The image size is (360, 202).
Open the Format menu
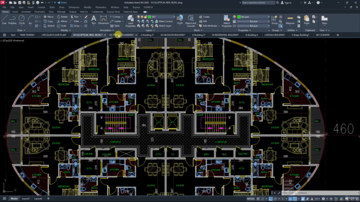41,7
